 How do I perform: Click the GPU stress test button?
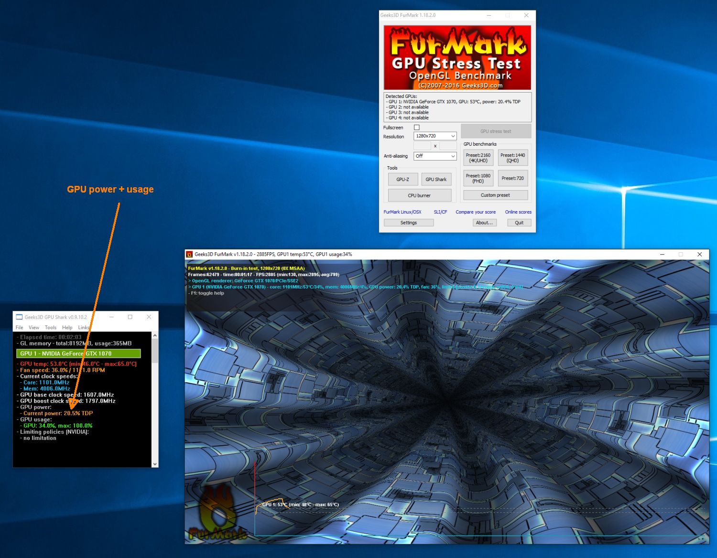click(496, 131)
